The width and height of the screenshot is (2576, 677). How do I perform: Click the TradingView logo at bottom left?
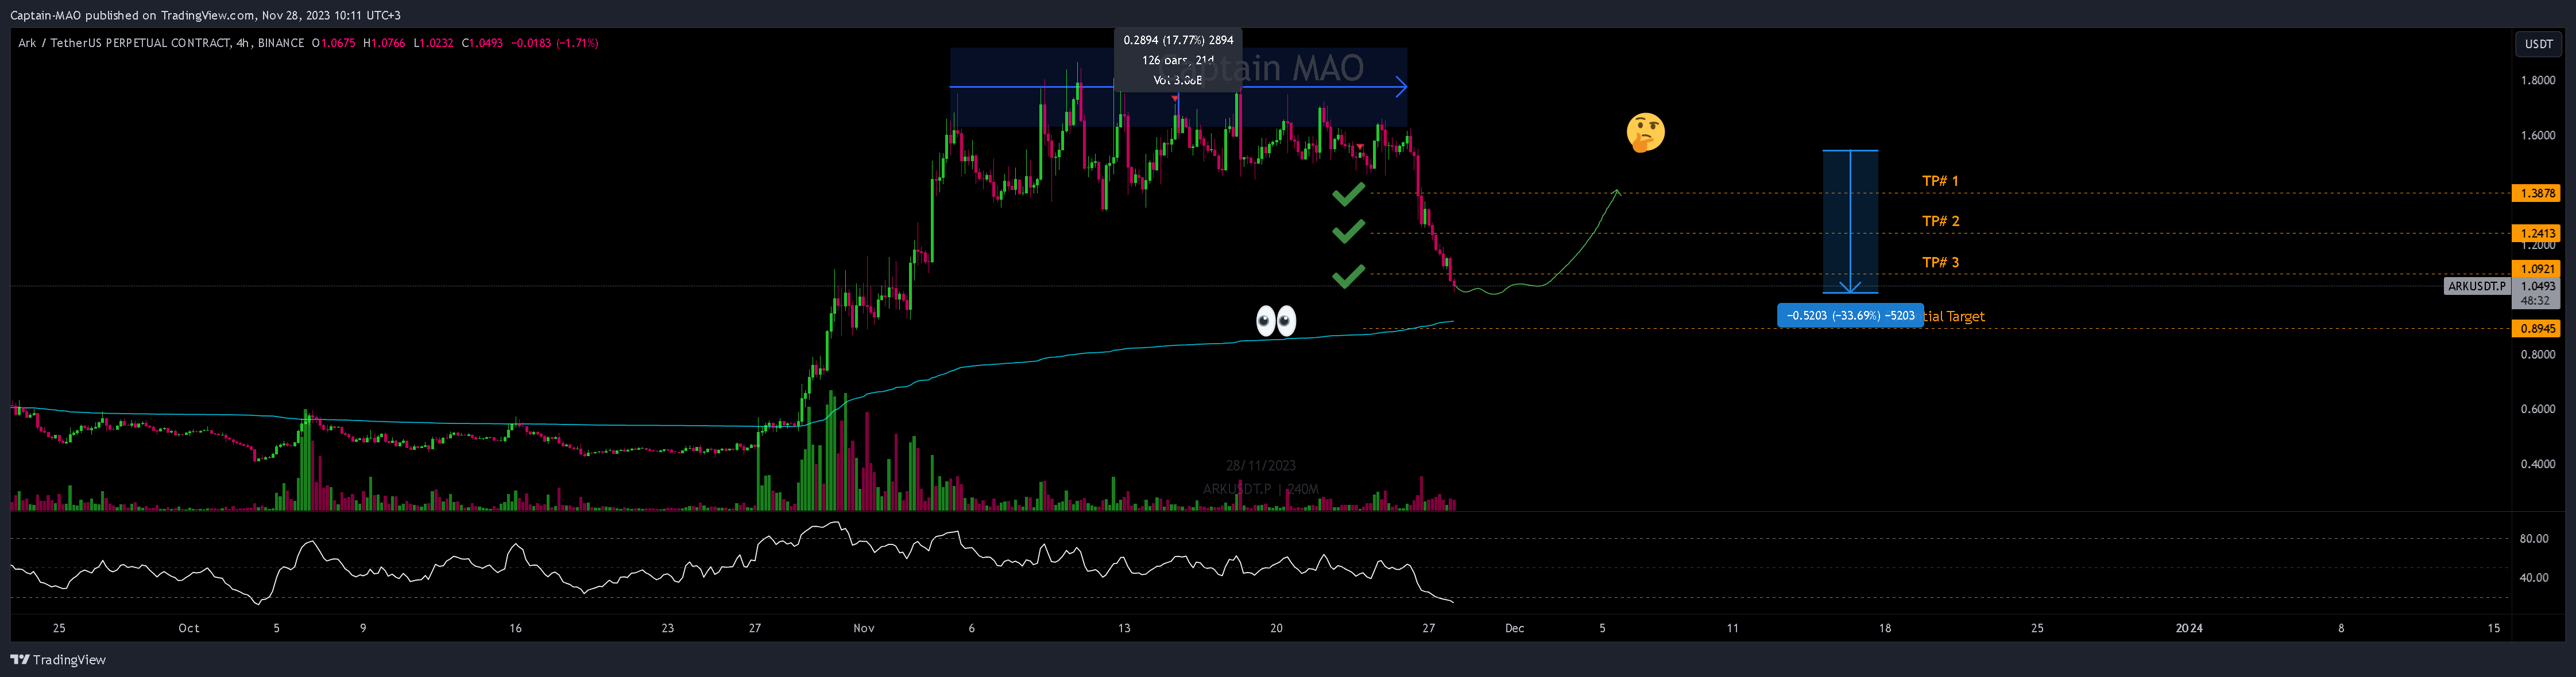click(x=58, y=659)
